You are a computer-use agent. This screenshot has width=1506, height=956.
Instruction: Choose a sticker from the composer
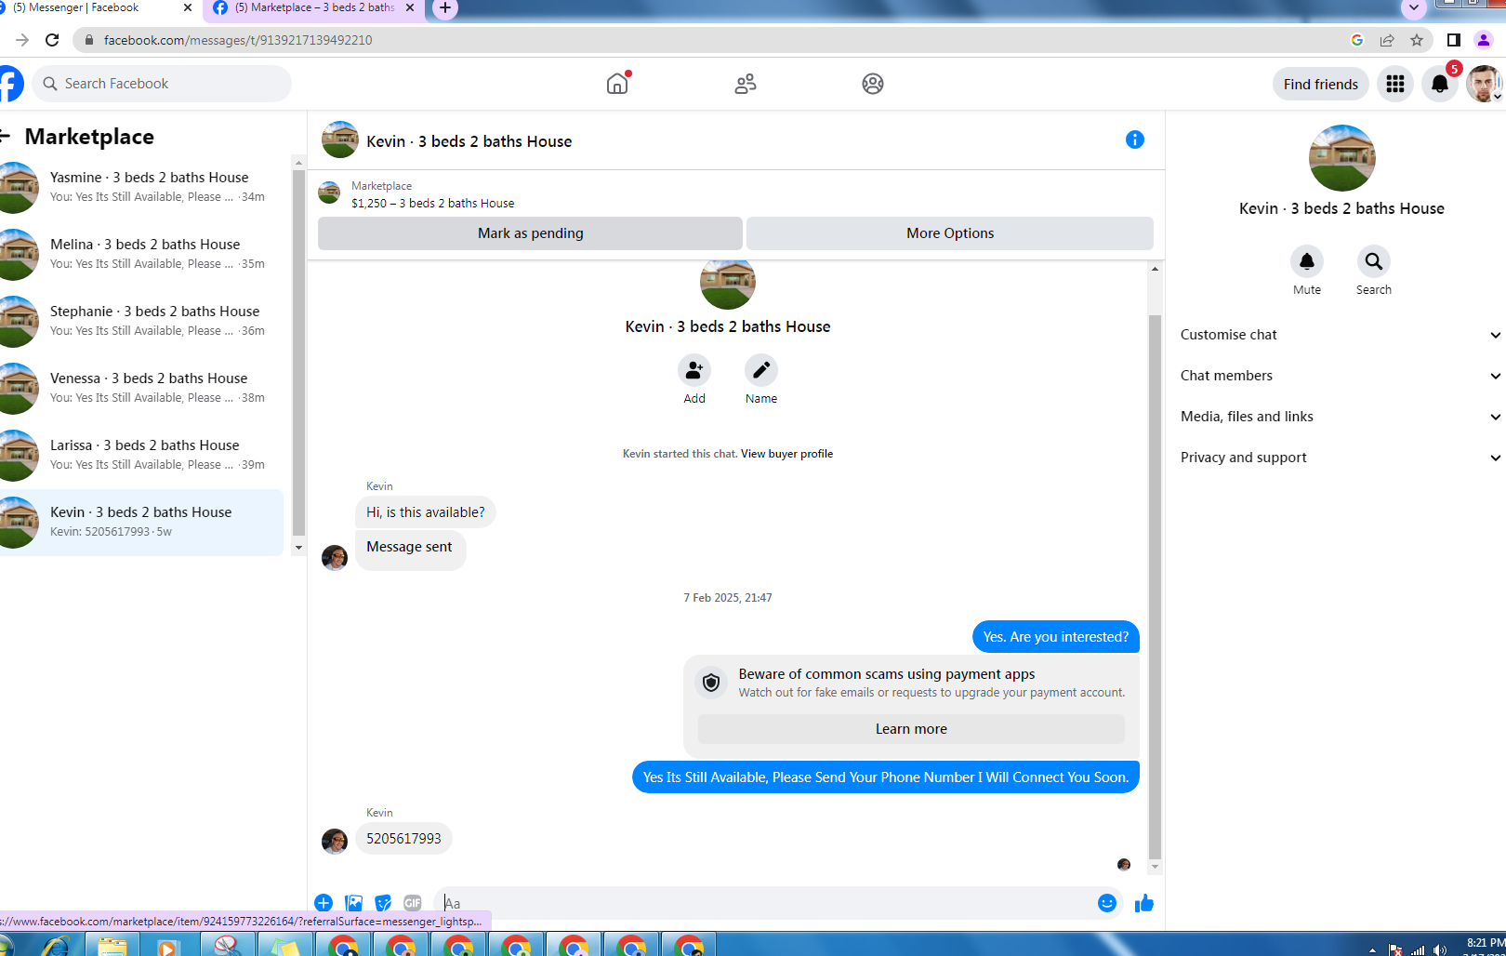383,902
